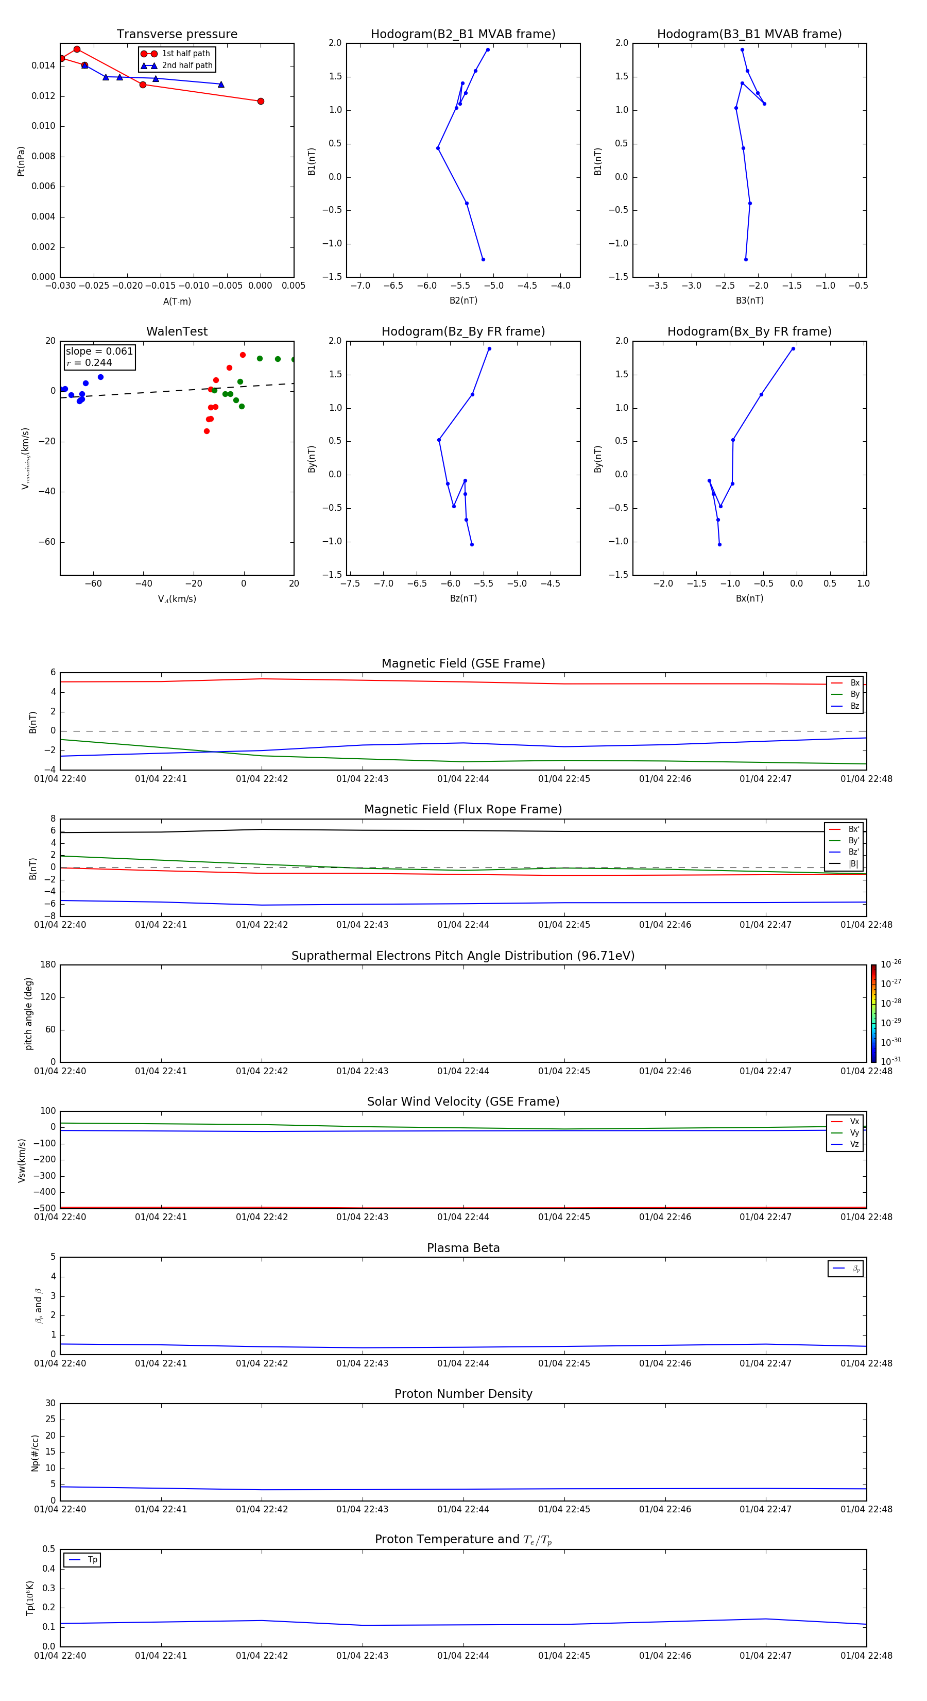Image resolution: width=927 pixels, height=1701 pixels.
Task: Click the "V_A(km/s)" x-axis label
Action: pos(177,599)
